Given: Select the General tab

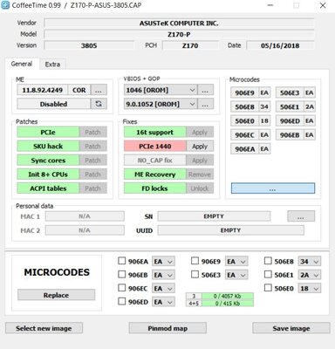Looking at the screenshot, I should pyautogui.click(x=22, y=64).
